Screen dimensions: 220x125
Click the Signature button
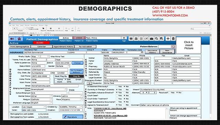[73, 117]
